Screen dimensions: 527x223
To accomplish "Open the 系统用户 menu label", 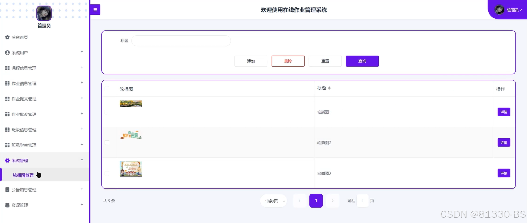I will click(x=20, y=53).
